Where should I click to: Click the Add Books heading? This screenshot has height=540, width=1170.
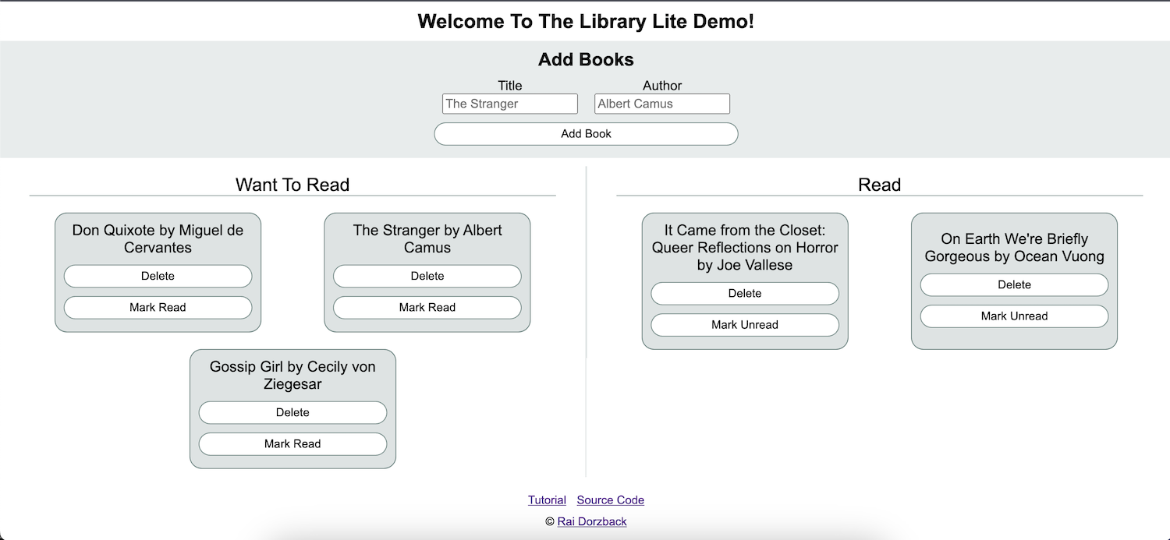586,60
